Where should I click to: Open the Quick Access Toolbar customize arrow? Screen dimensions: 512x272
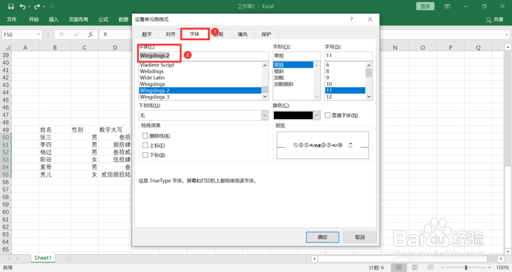[x=52, y=7]
